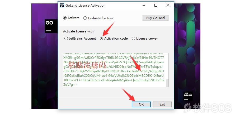Click the Activate license with label

tap(79, 31)
